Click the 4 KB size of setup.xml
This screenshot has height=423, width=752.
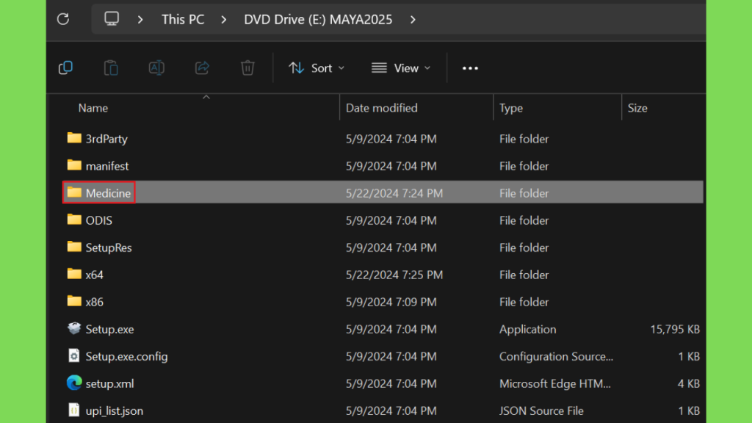point(689,384)
